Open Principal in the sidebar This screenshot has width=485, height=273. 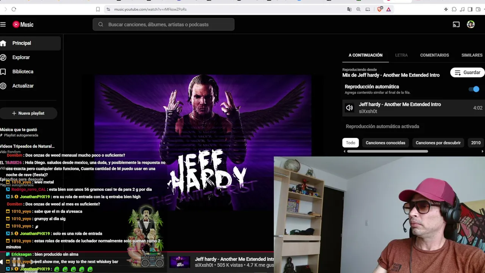point(30,43)
